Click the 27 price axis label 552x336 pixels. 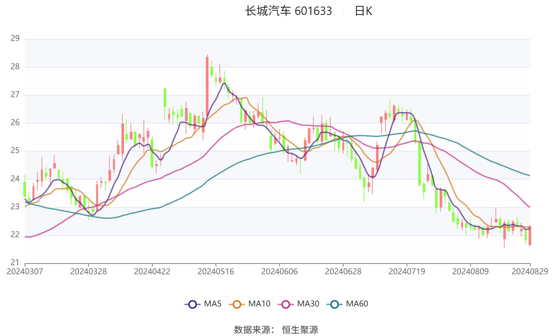(15, 95)
